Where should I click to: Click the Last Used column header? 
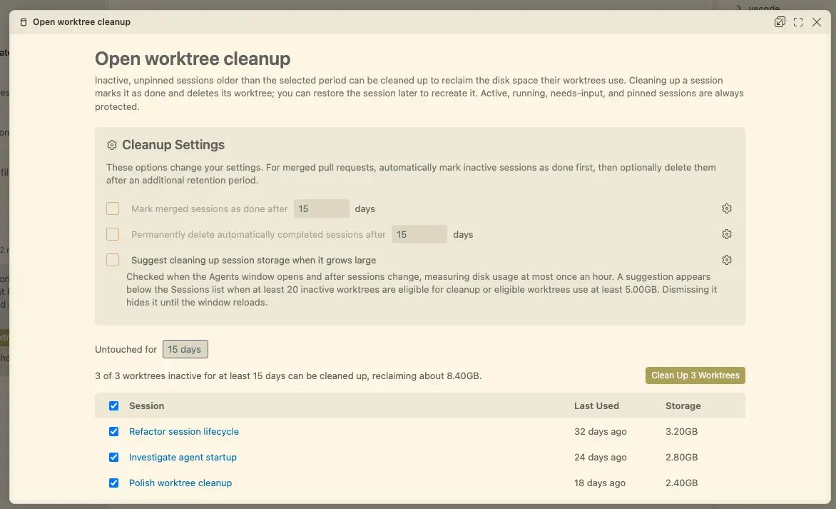coord(596,406)
